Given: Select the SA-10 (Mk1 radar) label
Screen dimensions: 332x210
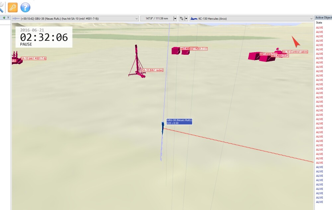Looking at the screenshot, I should (152, 70).
